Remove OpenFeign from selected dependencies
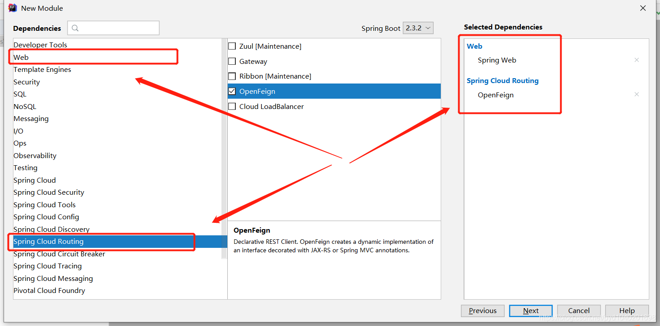Image resolution: width=660 pixels, height=326 pixels. pos(637,94)
